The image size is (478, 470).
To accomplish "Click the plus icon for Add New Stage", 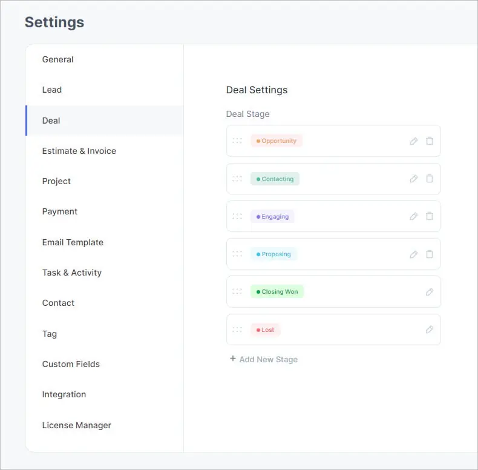I will (x=233, y=359).
